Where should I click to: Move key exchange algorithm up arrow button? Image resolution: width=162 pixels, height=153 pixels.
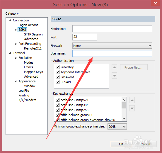click(132, 100)
